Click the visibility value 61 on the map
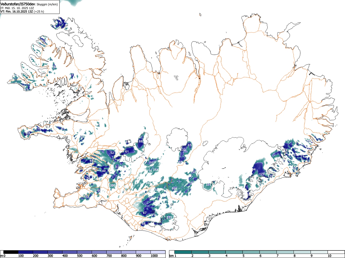This screenshot has width=345, height=258. (127, 152)
